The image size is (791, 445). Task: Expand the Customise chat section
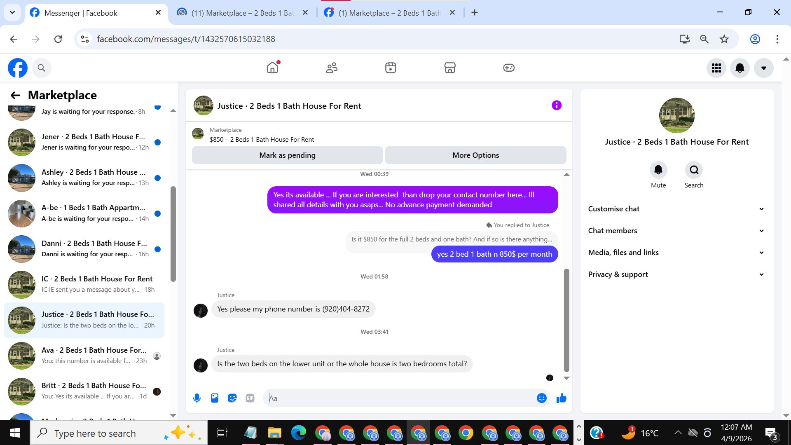pyautogui.click(x=676, y=209)
